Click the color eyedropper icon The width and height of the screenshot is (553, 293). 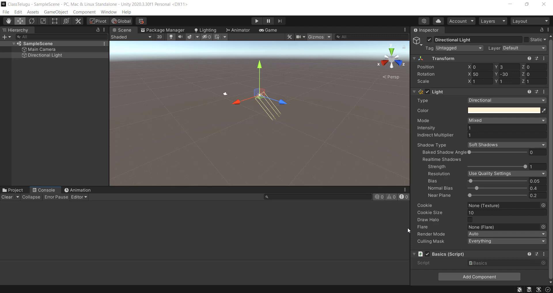point(543,111)
